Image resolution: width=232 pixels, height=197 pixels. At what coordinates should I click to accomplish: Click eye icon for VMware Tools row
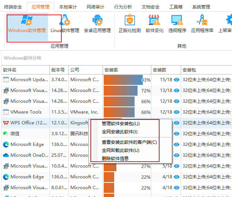click(x=177, y=112)
